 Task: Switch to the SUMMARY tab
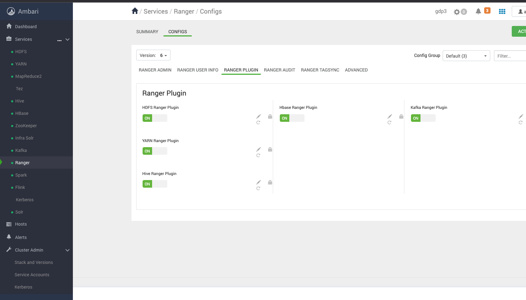coord(147,32)
